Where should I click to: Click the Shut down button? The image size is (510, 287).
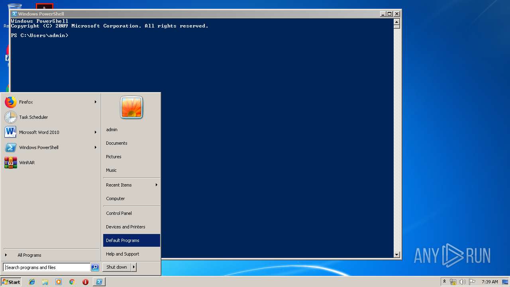tap(117, 267)
